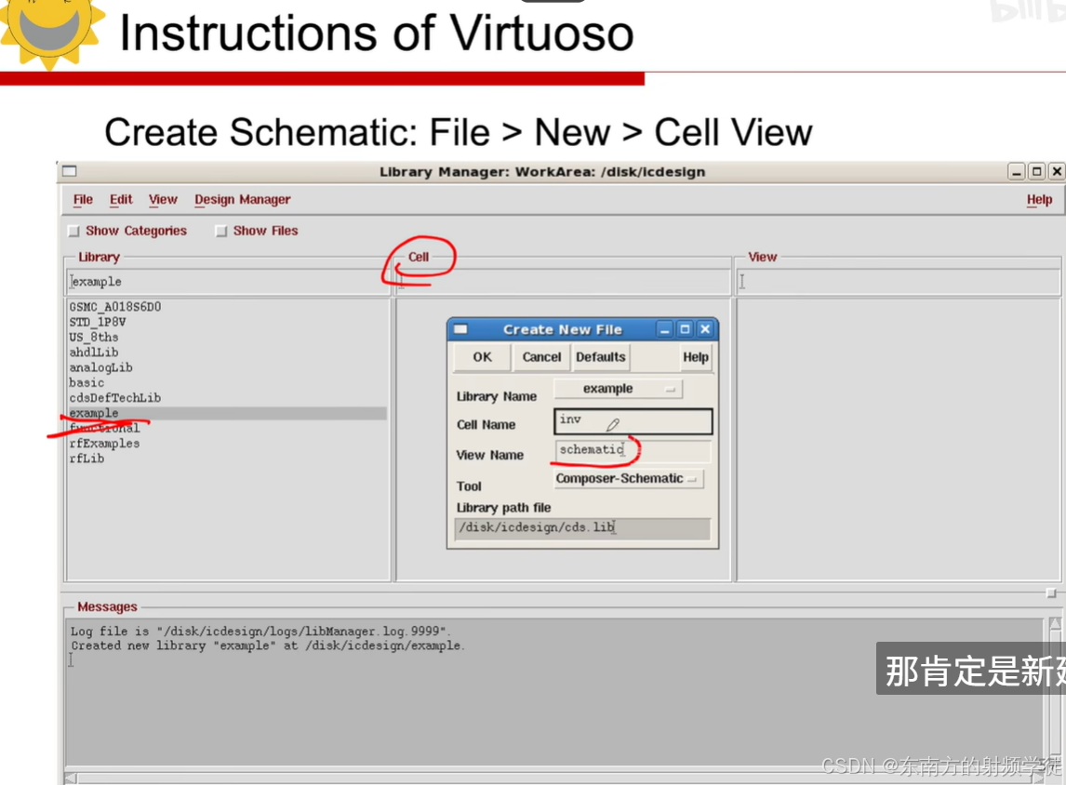Maximize the Create New File dialog
Image resolution: width=1066 pixels, height=785 pixels.
point(686,329)
